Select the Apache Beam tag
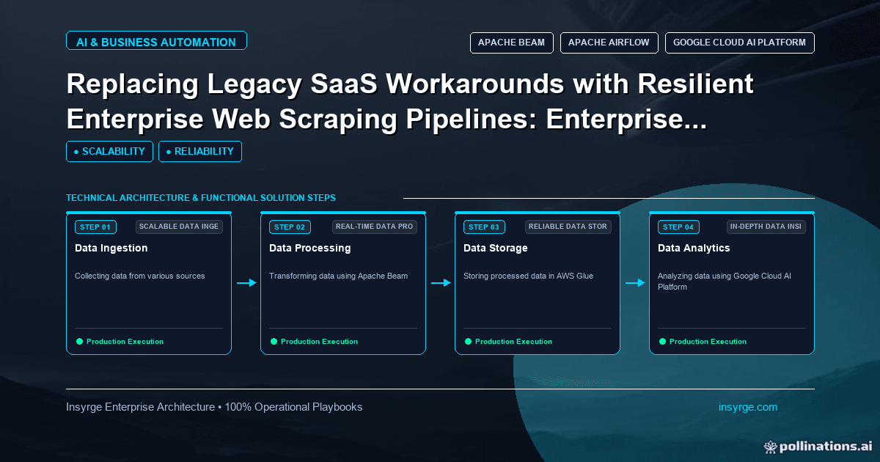The width and height of the screenshot is (880, 462). [512, 43]
